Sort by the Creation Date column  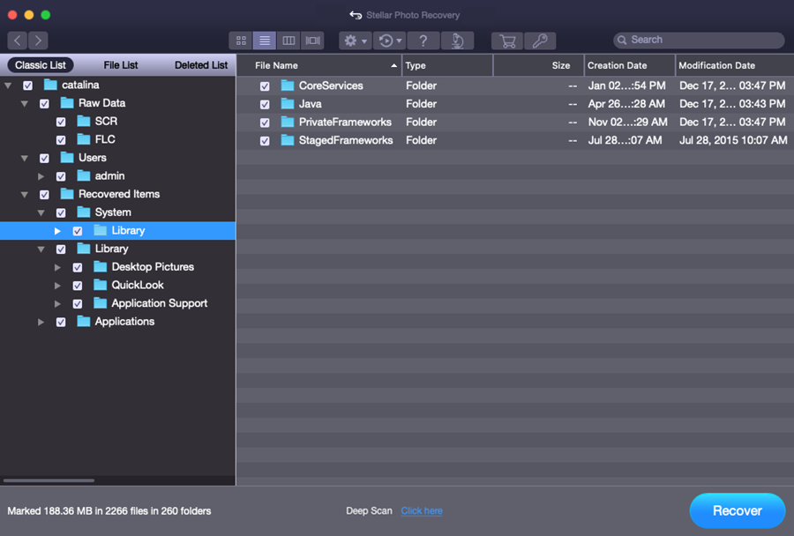[629, 65]
